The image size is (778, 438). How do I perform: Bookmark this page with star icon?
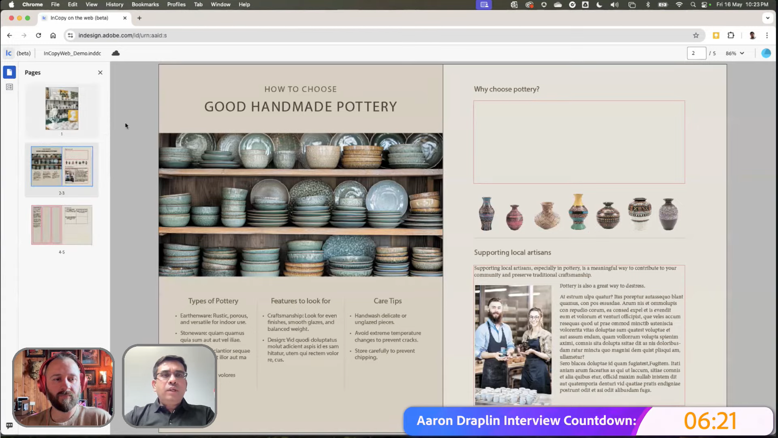tap(696, 35)
